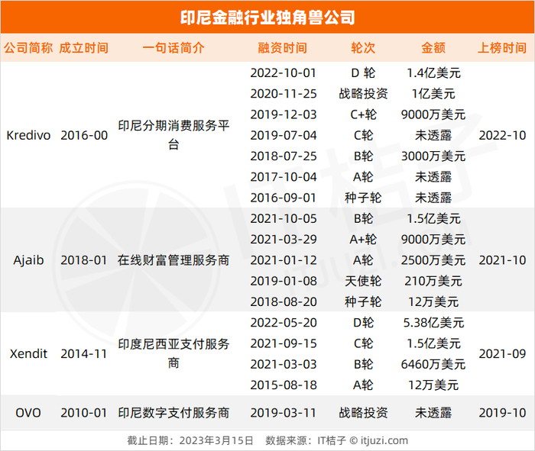Select the 成立时间 column header
This screenshot has width=535, height=451.
84,48
